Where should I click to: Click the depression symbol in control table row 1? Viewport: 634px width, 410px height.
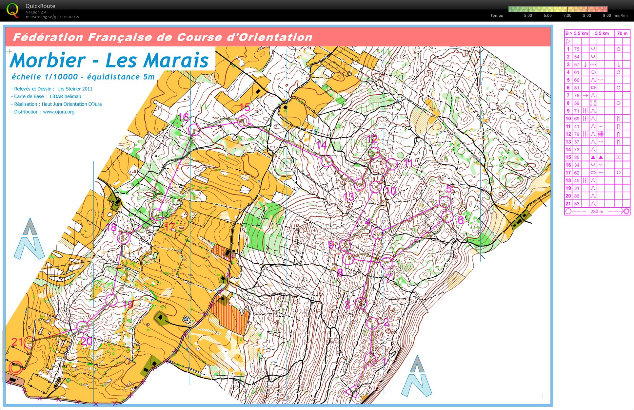tap(593, 49)
